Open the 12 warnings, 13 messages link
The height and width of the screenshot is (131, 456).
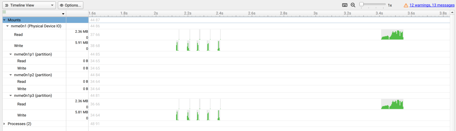coord(432,5)
